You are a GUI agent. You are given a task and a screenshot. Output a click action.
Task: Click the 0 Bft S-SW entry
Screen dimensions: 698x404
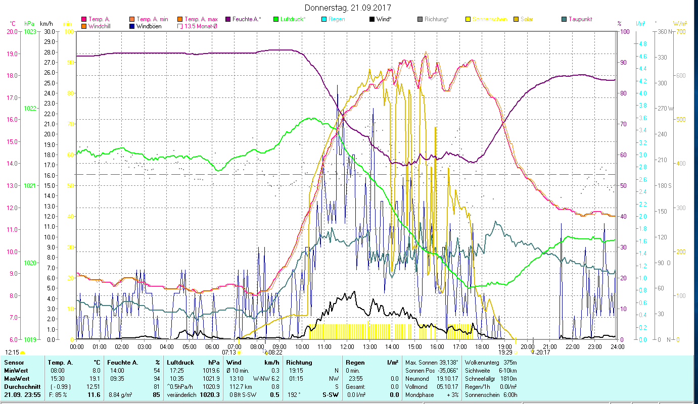tap(243, 394)
